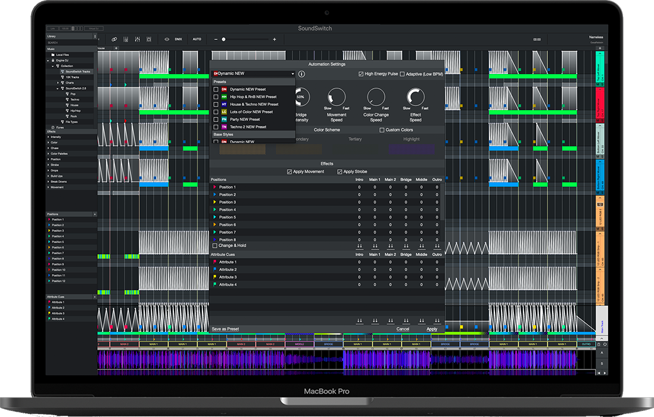Image resolution: width=654 pixels, height=417 pixels.
Task: Click the LC icon of Lots of Color preset
Action: point(224,112)
